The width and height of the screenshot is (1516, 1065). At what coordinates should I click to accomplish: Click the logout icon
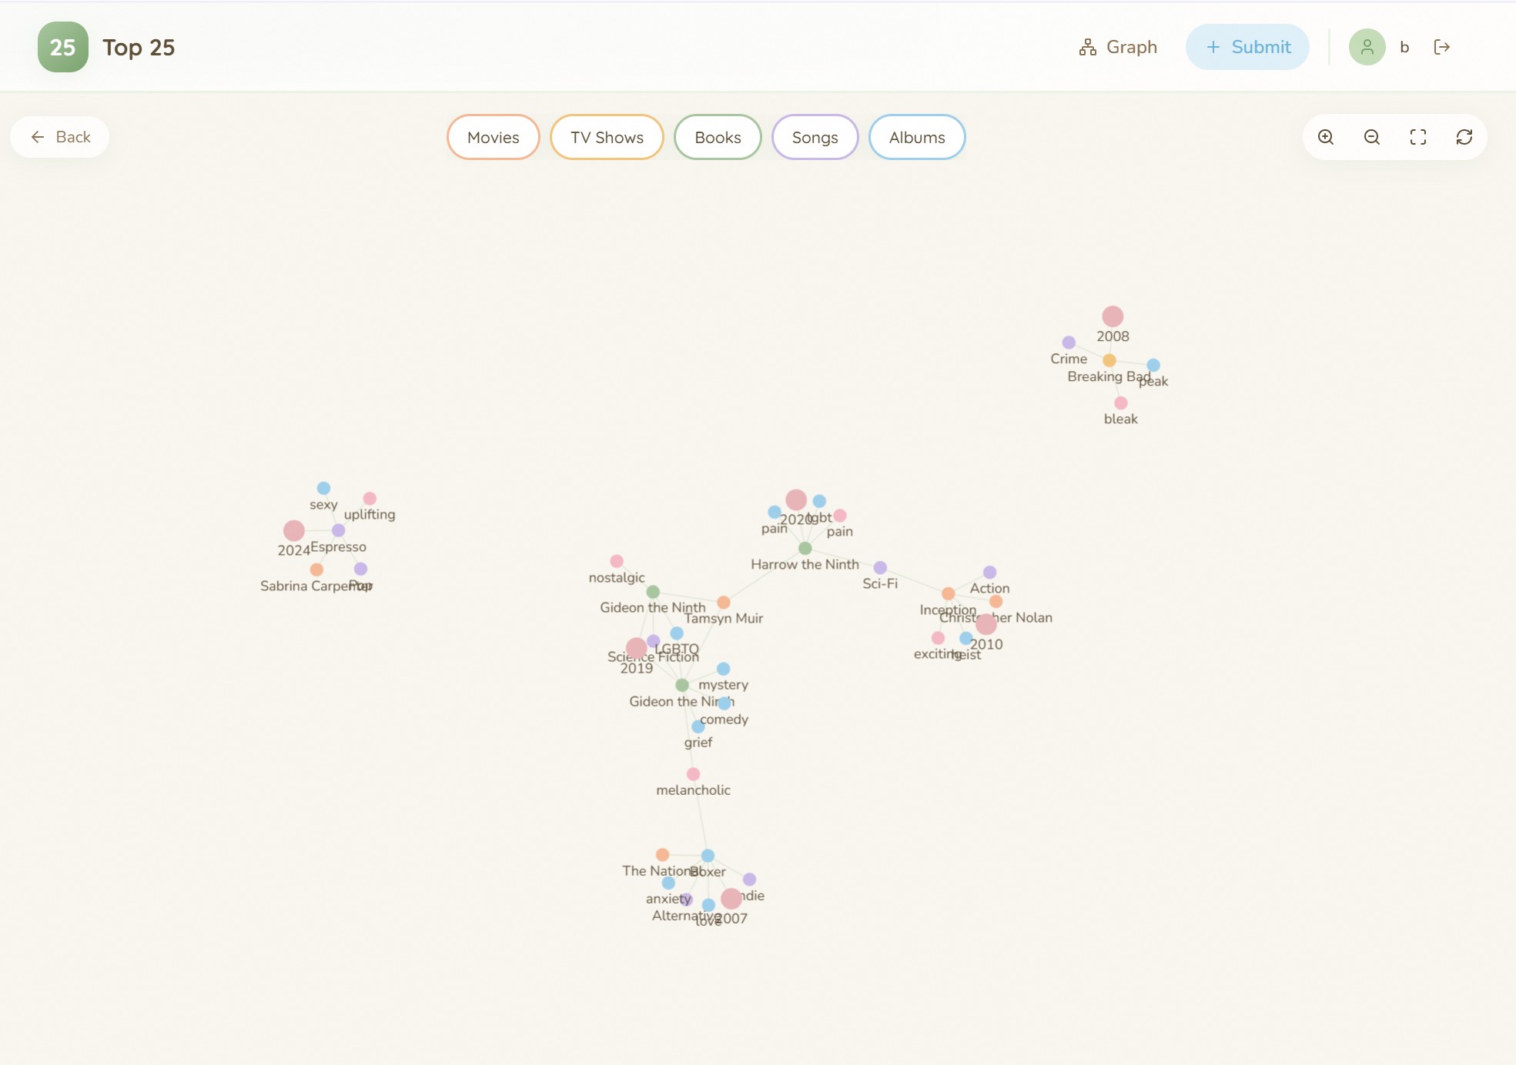tap(1442, 47)
